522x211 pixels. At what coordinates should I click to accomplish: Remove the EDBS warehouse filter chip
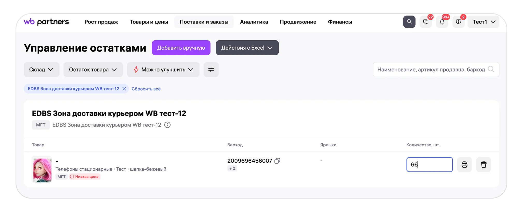(124, 89)
